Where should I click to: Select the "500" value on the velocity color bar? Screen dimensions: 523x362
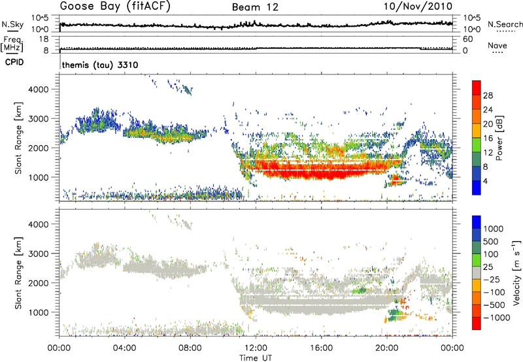click(x=491, y=242)
